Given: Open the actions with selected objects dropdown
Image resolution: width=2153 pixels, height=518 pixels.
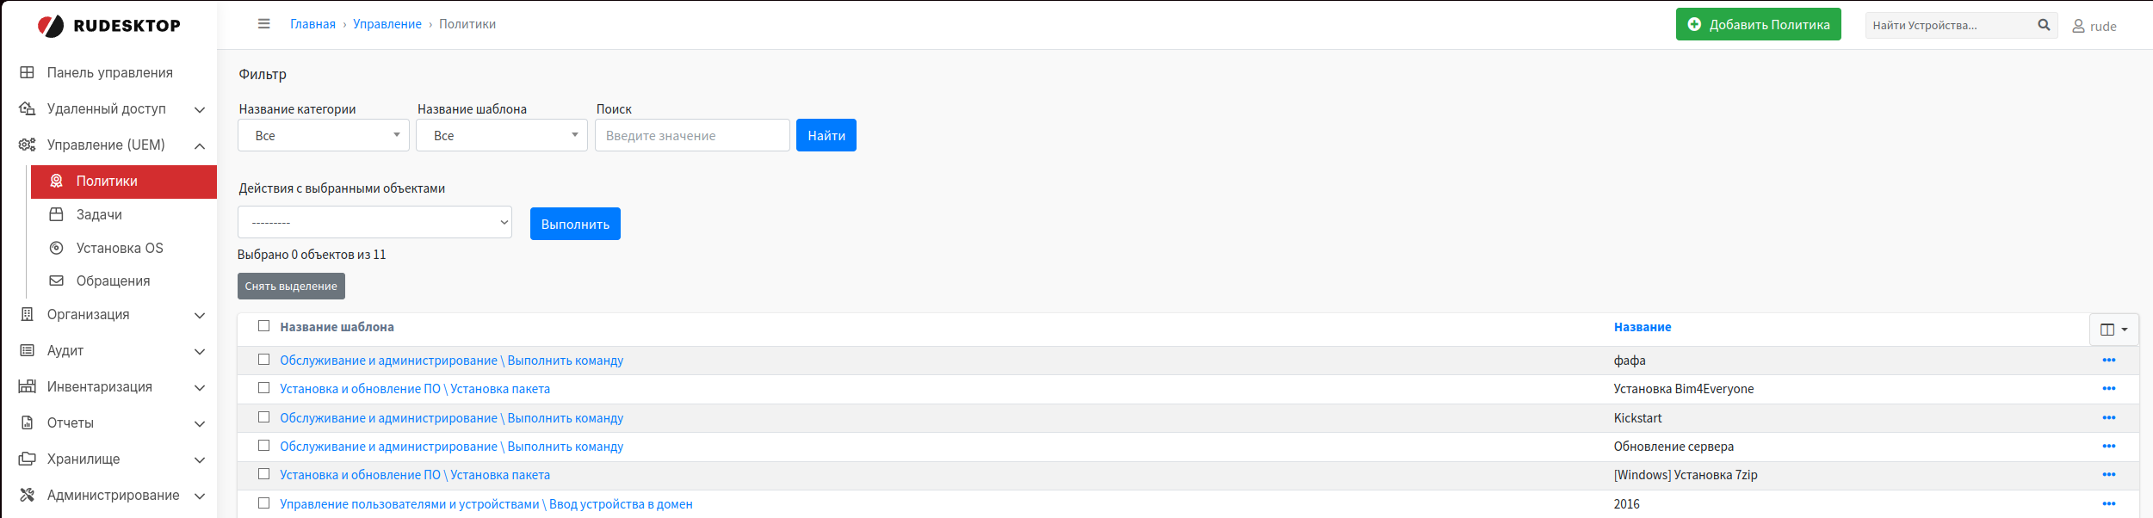Looking at the screenshot, I should 374,223.
